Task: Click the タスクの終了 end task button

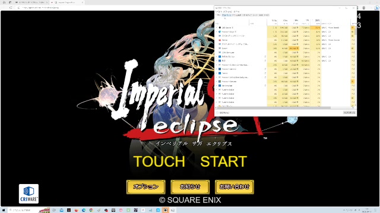Action: [349, 113]
